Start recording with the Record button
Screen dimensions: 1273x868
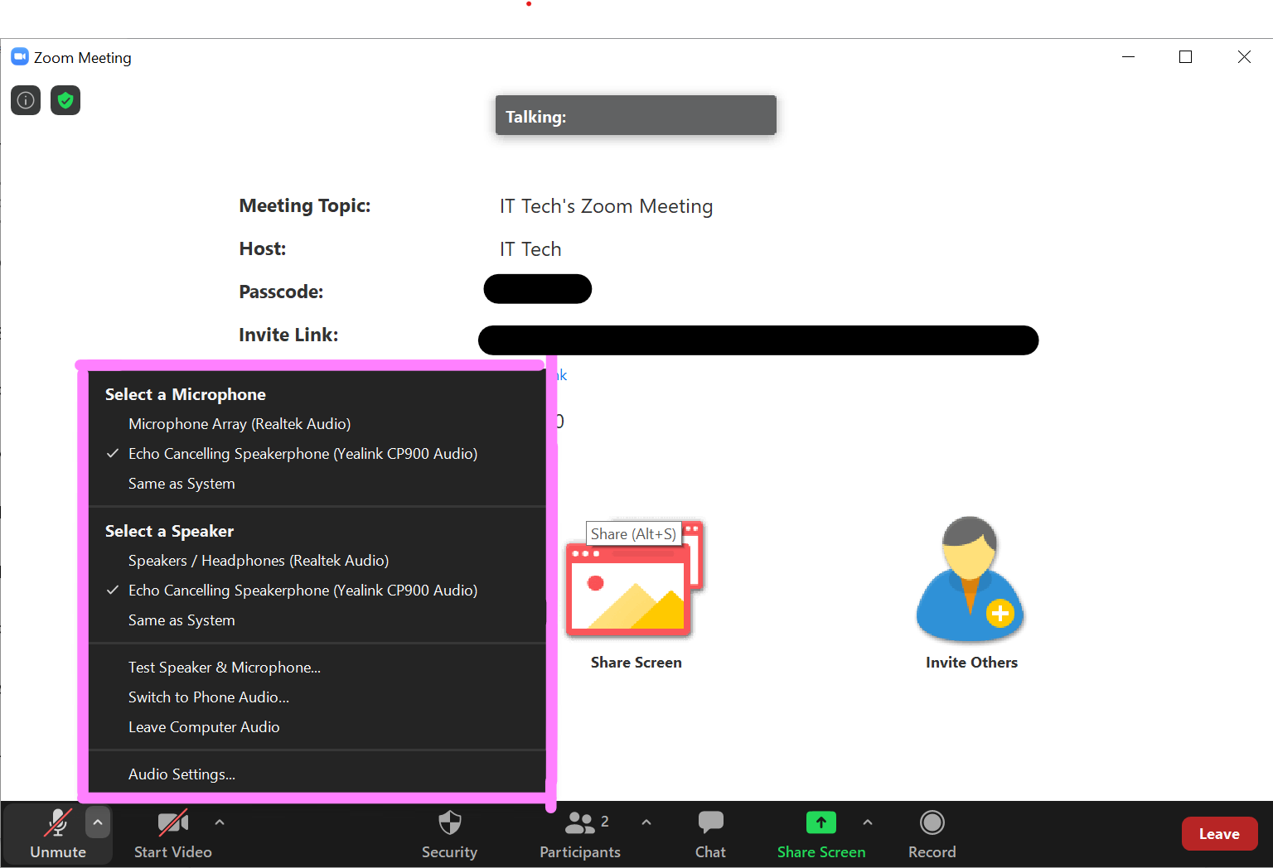tap(932, 834)
